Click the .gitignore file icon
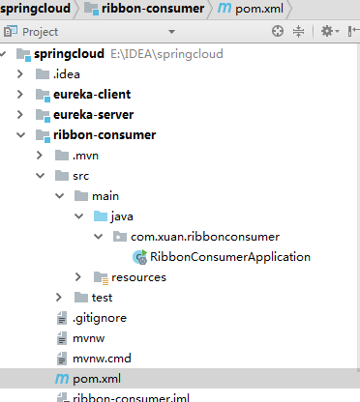 (62, 318)
